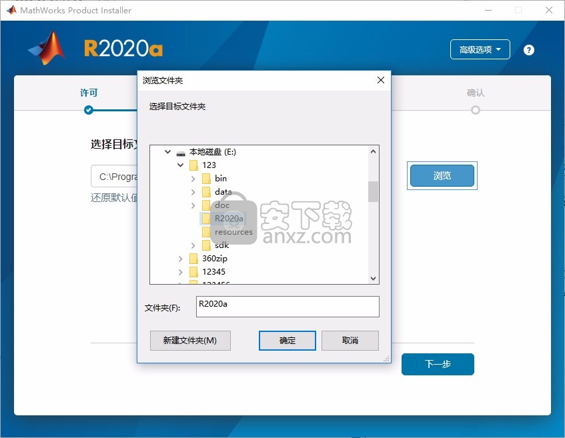Click the 许可 step label

pos(89,93)
